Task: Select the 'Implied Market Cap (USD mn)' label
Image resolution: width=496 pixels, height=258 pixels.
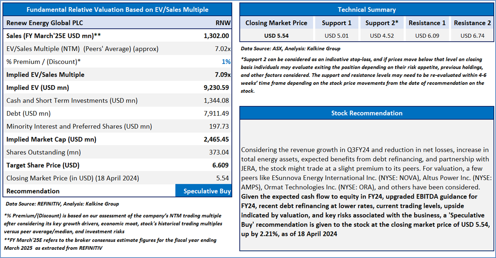Action: click(x=51, y=139)
